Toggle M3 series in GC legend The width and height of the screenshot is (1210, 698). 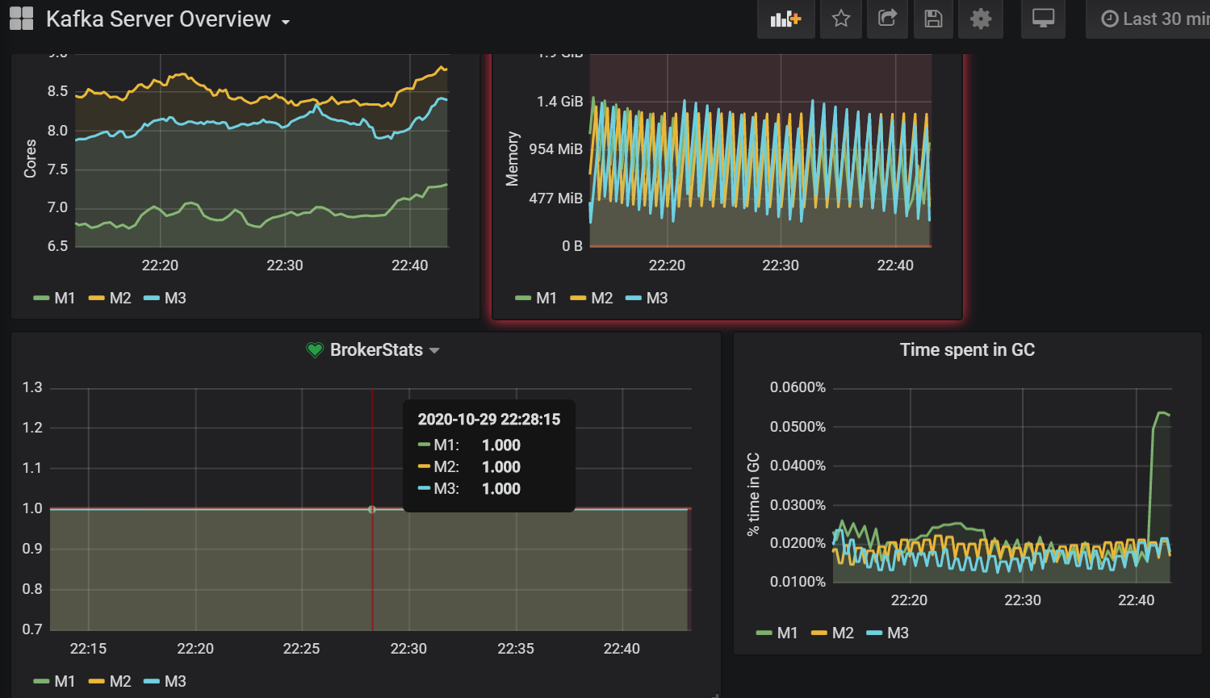coord(898,633)
